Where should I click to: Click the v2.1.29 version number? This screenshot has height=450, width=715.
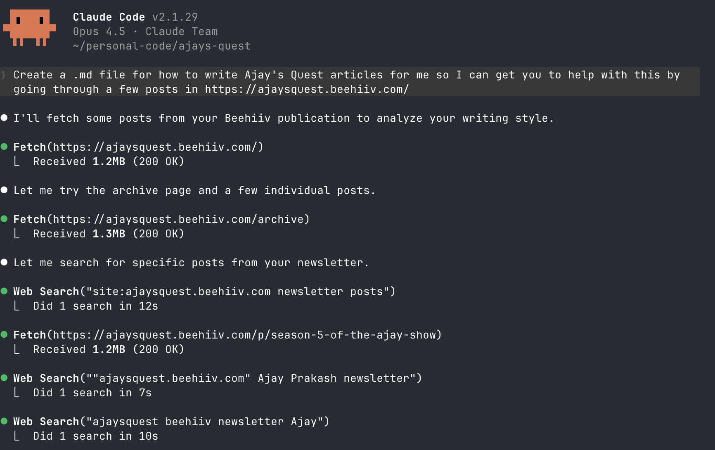point(175,17)
